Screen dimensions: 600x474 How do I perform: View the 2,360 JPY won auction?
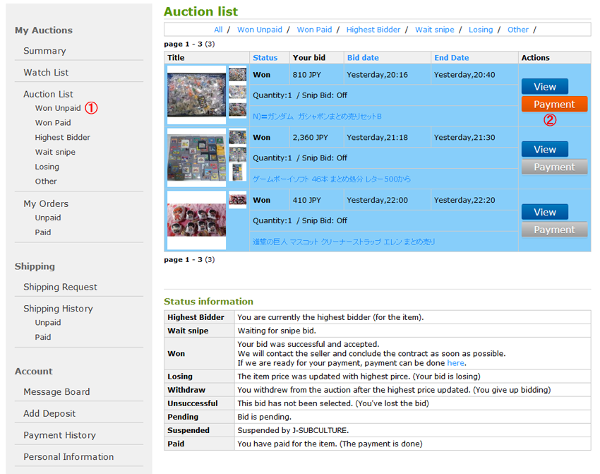tap(544, 149)
